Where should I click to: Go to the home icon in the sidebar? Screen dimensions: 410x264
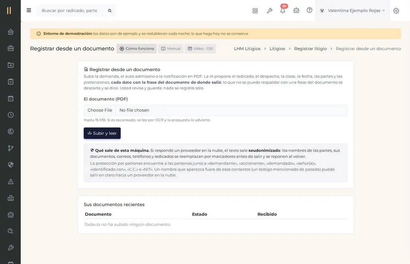click(10, 32)
